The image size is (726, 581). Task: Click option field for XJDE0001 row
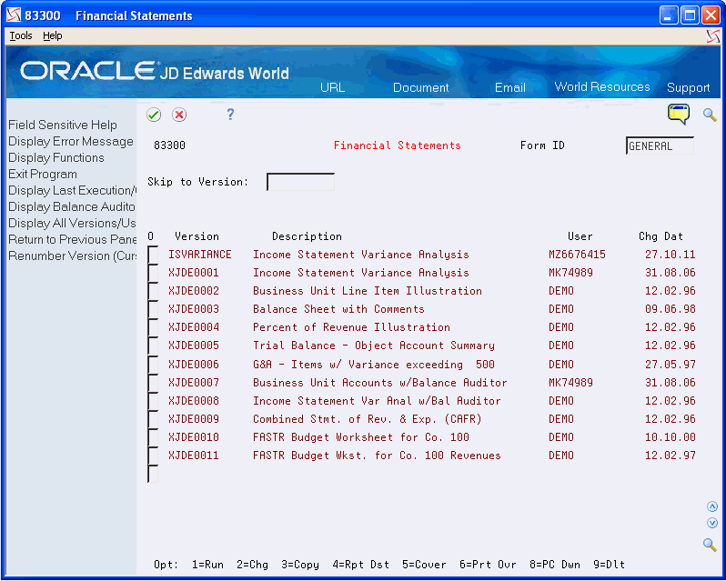tap(153, 273)
